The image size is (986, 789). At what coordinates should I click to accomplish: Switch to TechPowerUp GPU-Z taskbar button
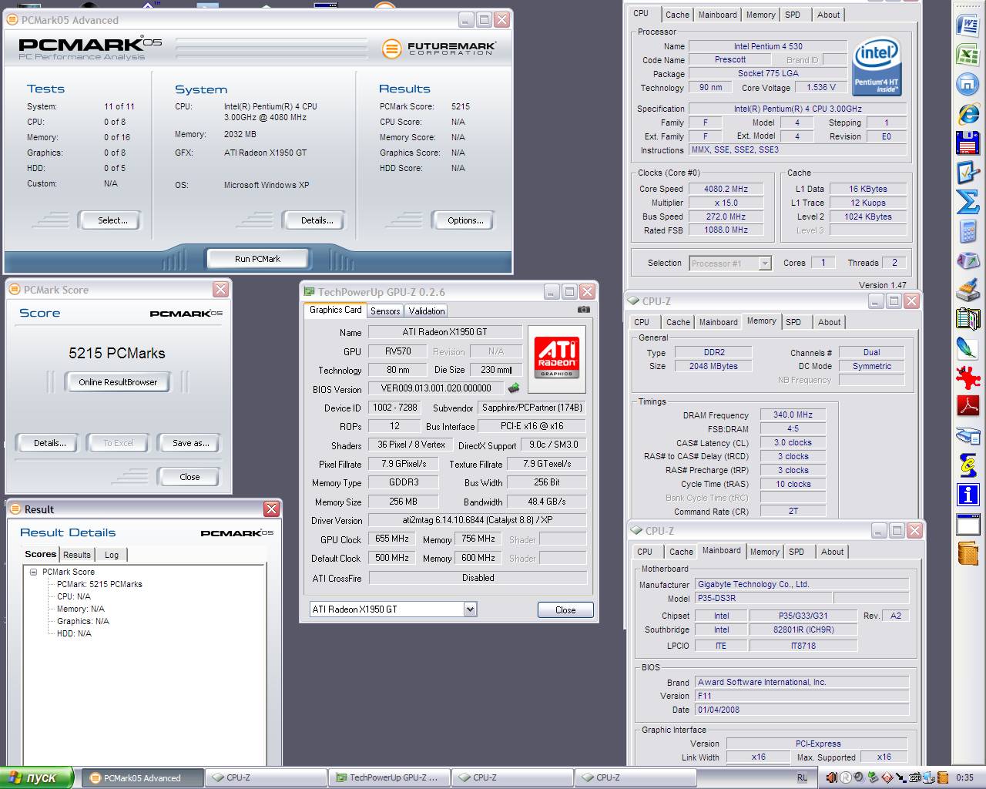pos(389,777)
